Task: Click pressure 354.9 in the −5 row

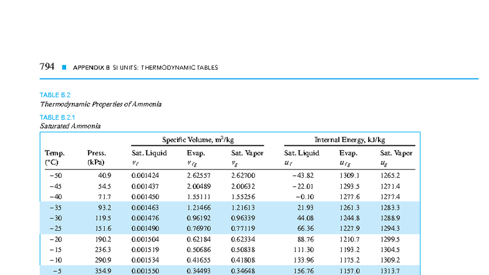Action: pos(104,271)
